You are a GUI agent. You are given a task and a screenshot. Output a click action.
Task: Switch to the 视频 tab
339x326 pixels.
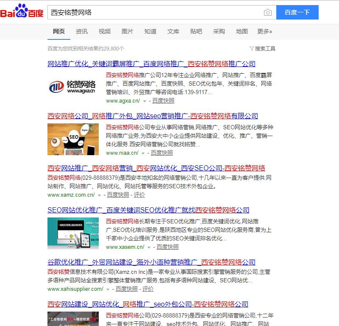coord(104,31)
